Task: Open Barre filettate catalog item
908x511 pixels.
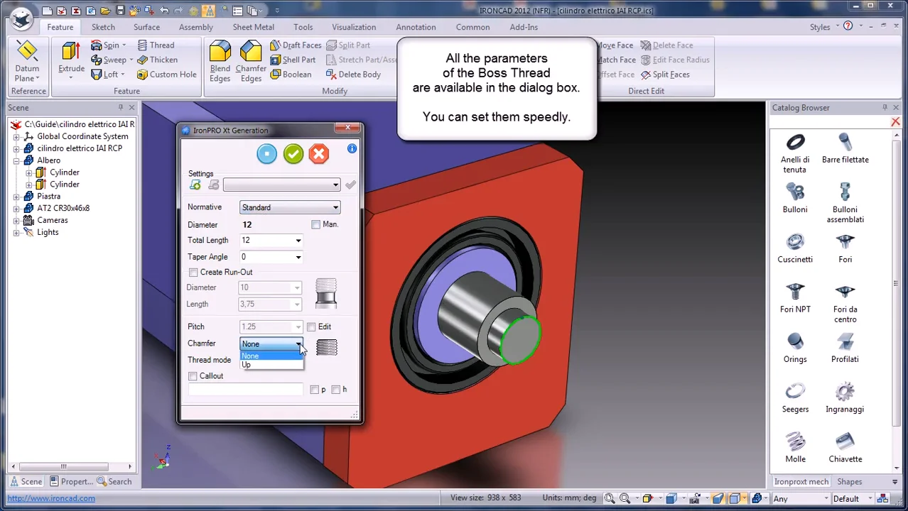Action: pos(845,148)
